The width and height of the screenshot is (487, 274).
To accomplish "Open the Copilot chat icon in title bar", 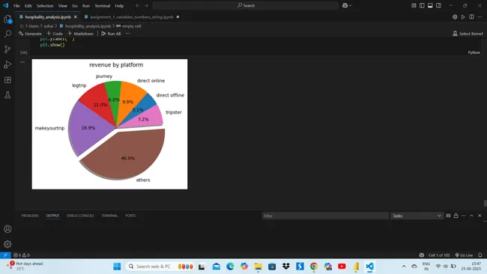I will [x=345, y=5].
